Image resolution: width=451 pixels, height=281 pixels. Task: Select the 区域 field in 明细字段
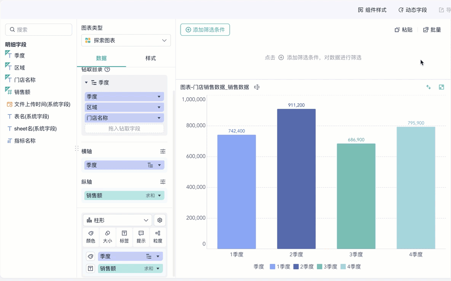pyautogui.click(x=19, y=68)
